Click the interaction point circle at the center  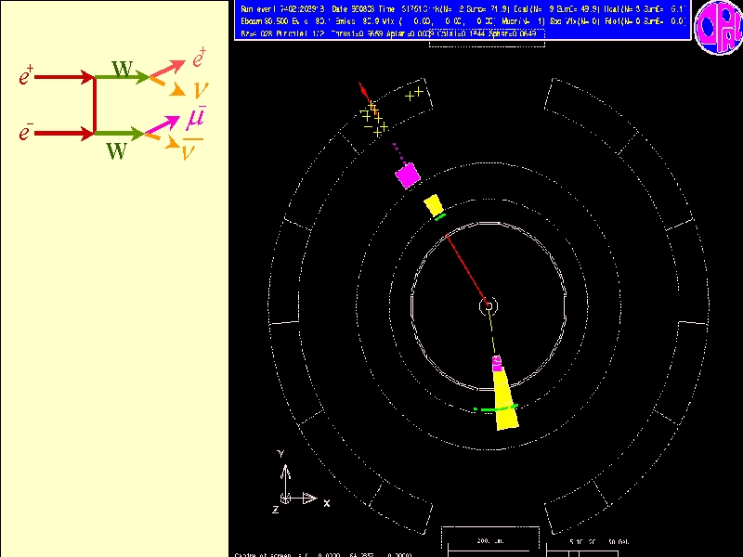486,304
